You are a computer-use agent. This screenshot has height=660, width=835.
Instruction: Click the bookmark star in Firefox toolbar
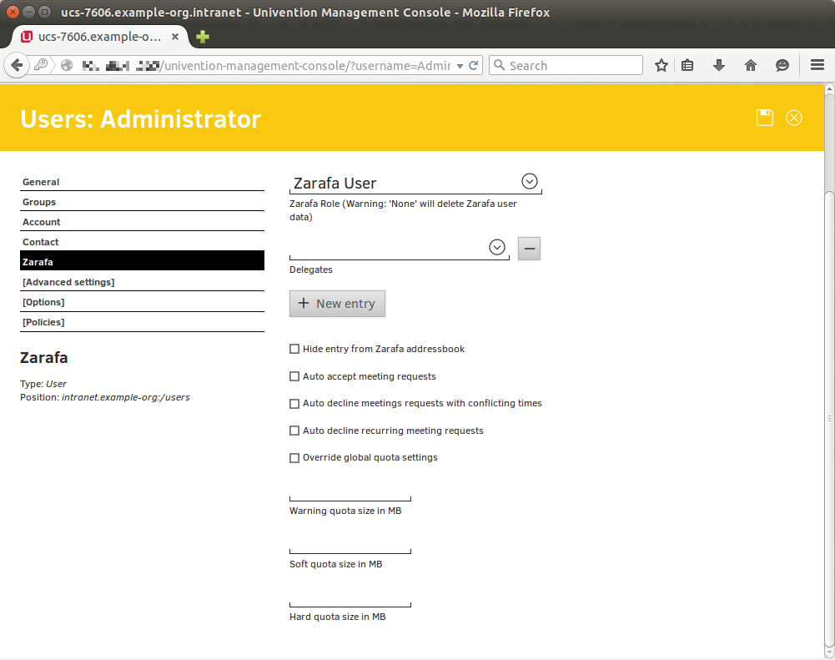tap(661, 64)
